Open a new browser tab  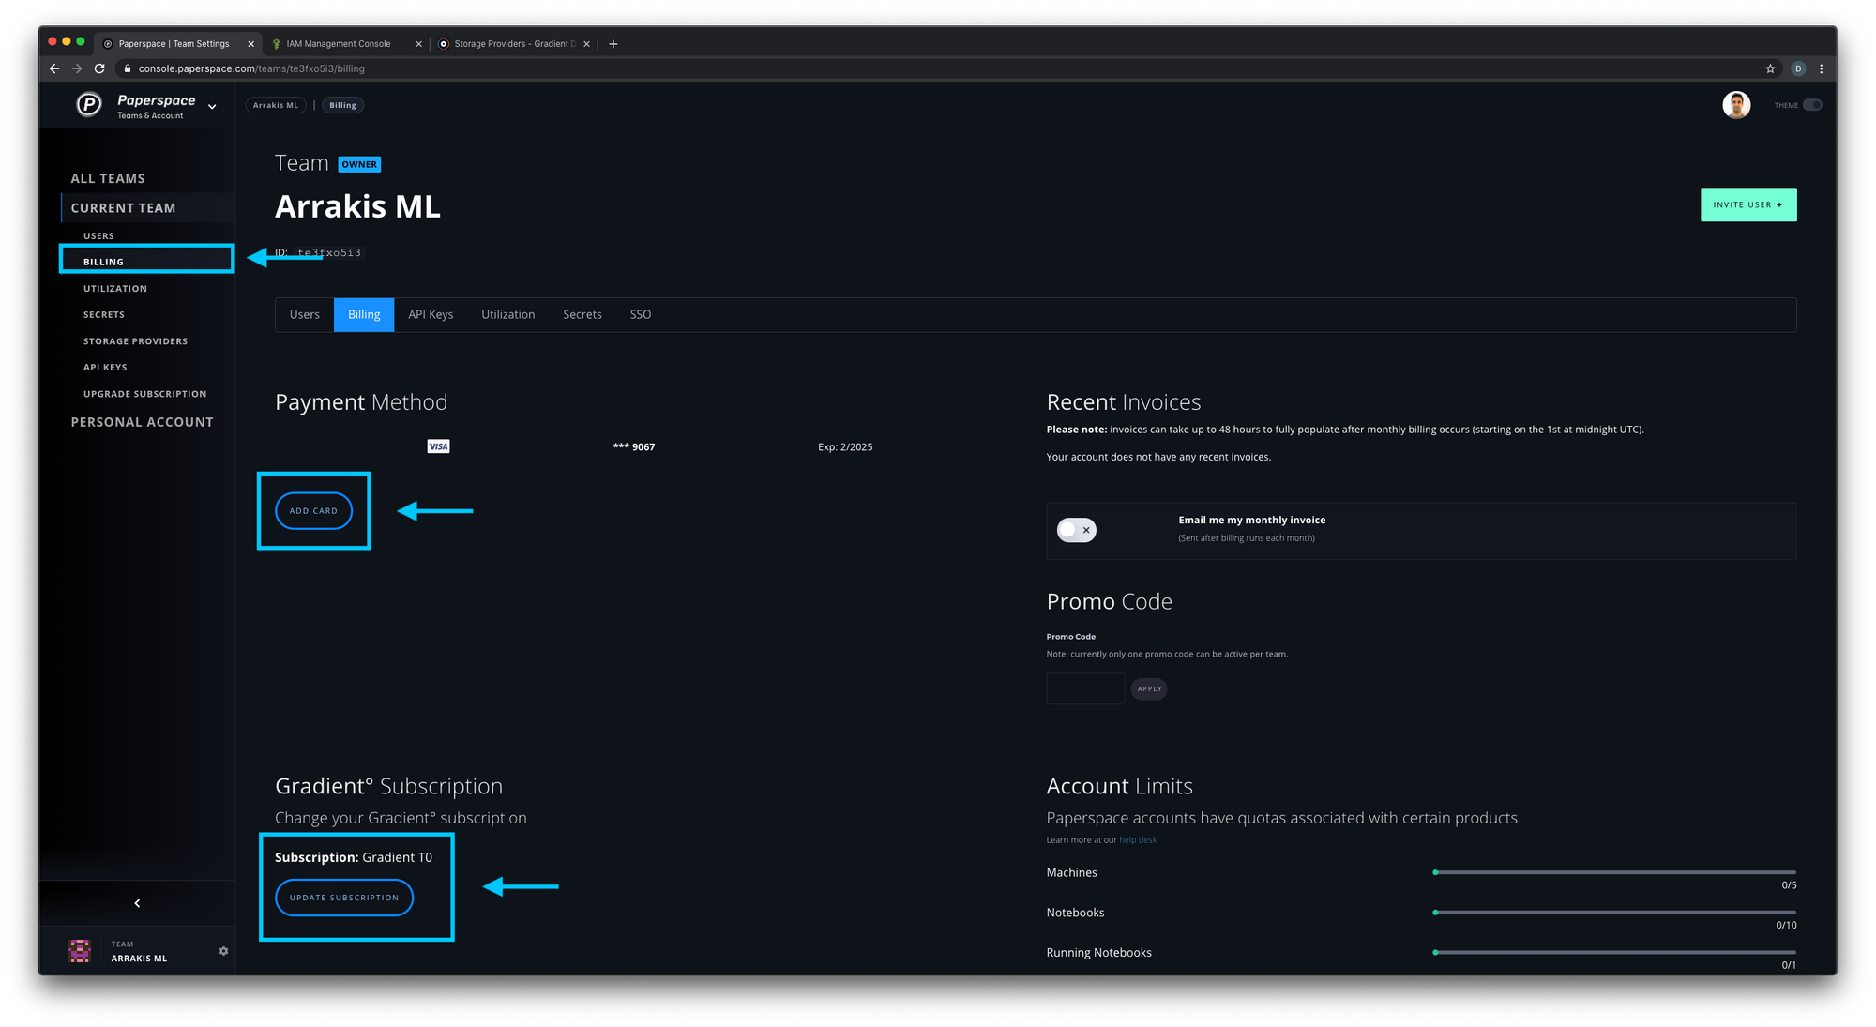613,44
